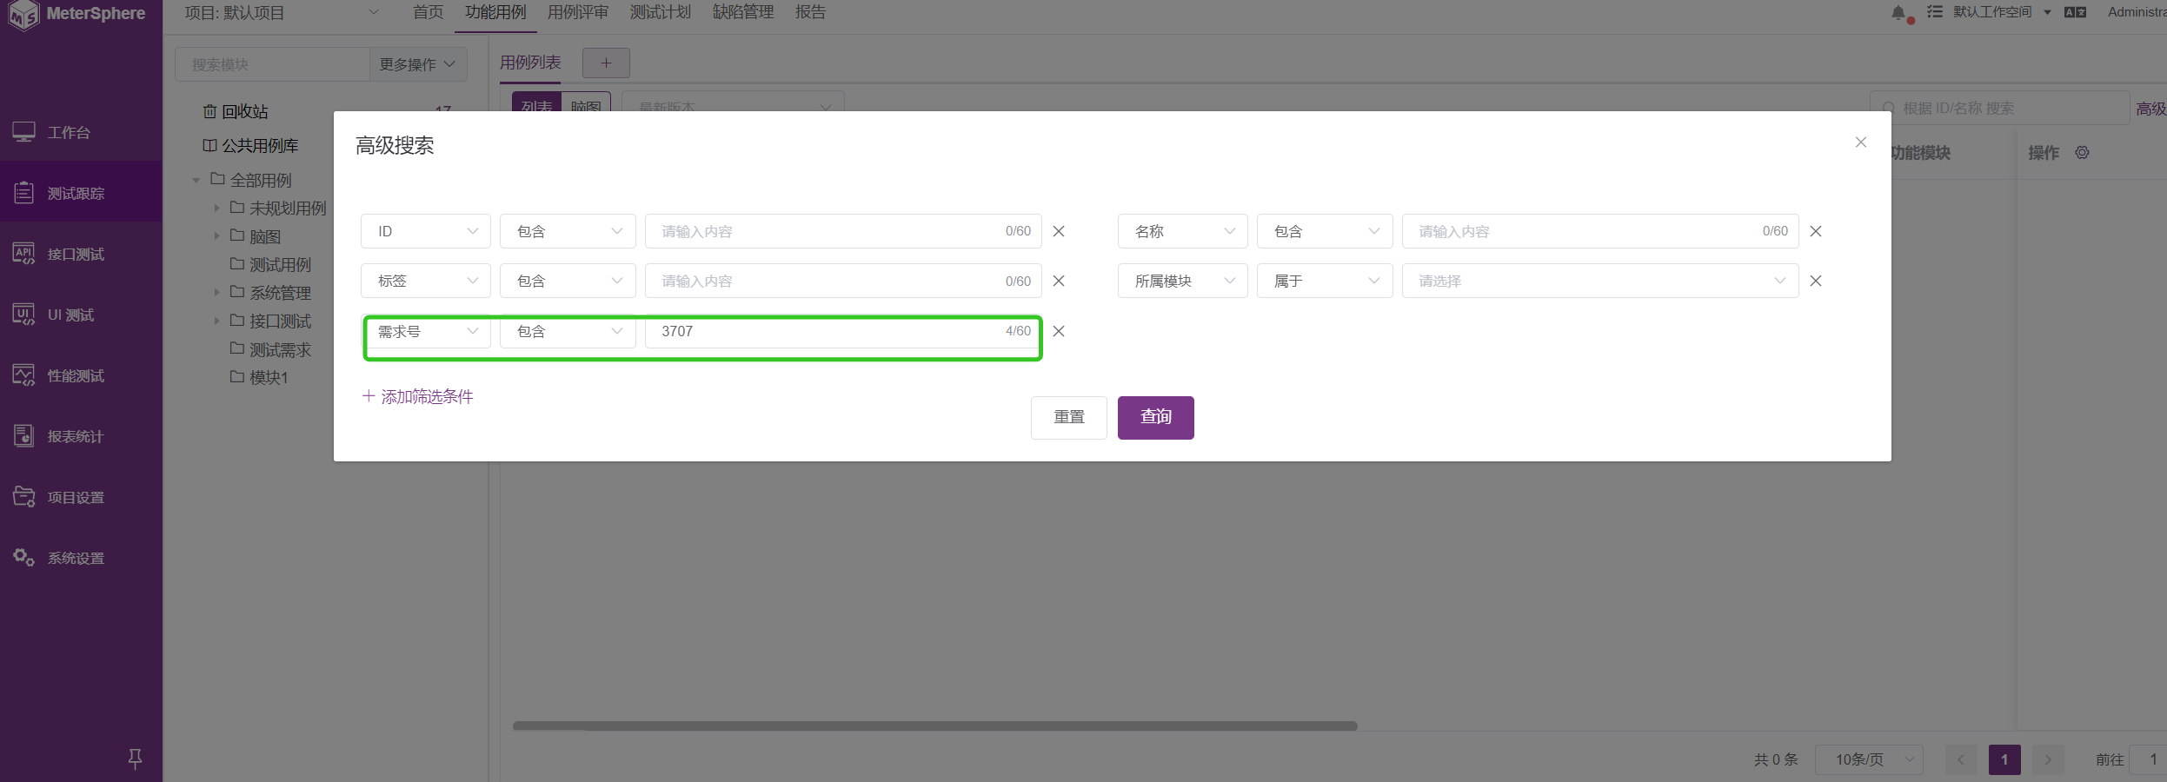2167x782 pixels.
Task: Open the 测试跟踪 sidebar icon
Action: tap(23, 192)
